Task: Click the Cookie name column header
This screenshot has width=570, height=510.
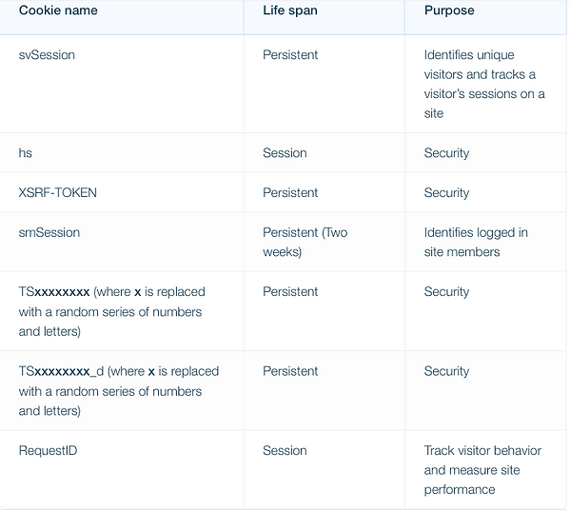Action: pos(58,10)
